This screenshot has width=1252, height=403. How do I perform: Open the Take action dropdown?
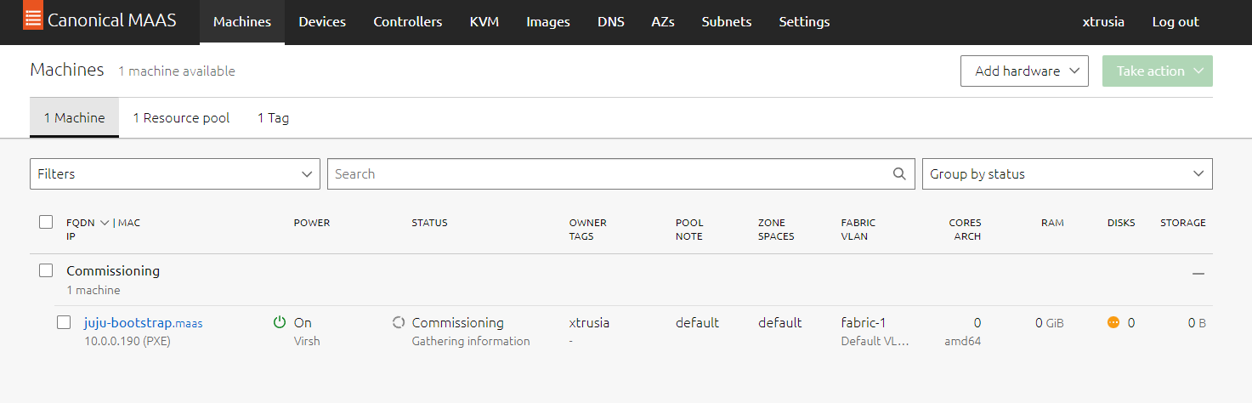pyautogui.click(x=1157, y=71)
